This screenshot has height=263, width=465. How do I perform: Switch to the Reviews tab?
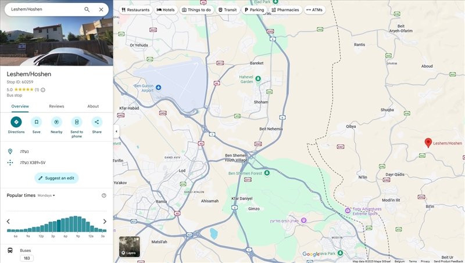coord(56,106)
